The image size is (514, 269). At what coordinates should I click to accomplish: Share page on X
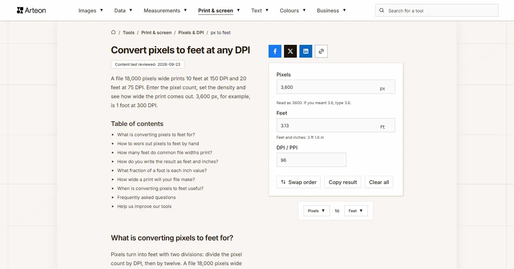(x=290, y=51)
